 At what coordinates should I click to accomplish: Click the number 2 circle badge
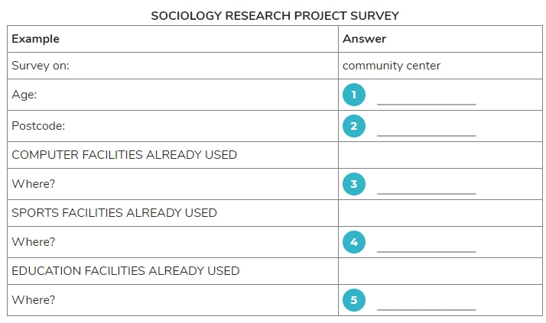354,126
